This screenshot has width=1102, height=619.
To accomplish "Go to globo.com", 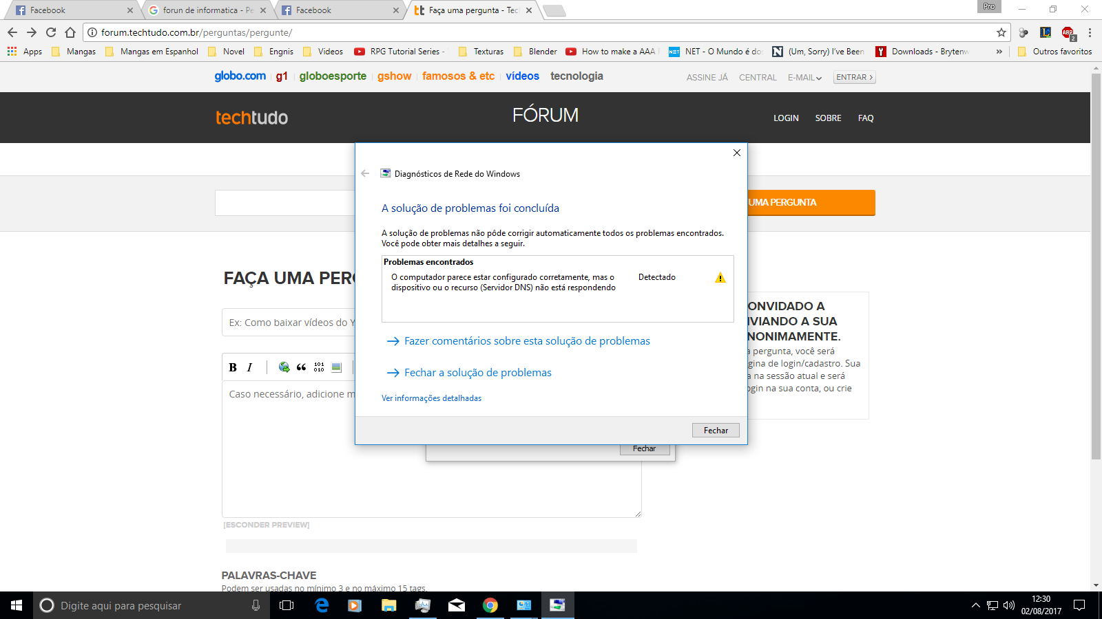I will coord(240,76).
